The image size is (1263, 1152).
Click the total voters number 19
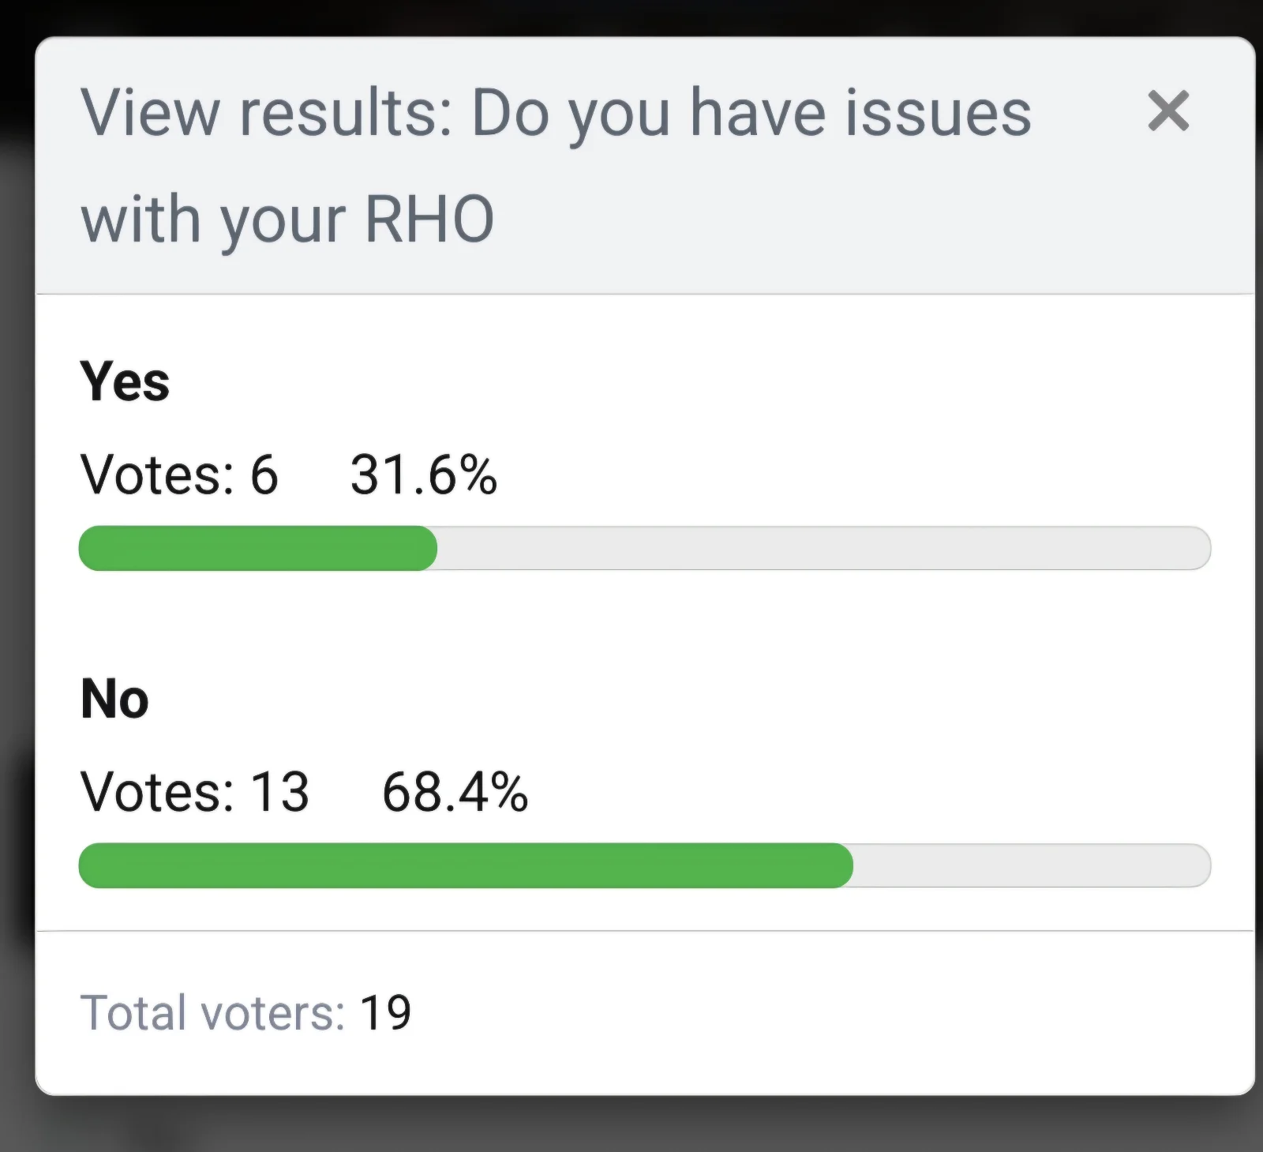(x=385, y=1013)
